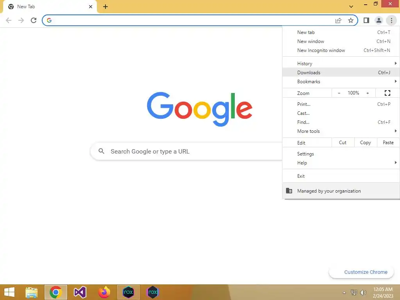Click the three-dot Chrome menu icon
Viewport: 400px width, 300px height.
(391, 20)
